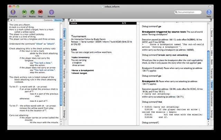Select left panel Source side tab
221x140 pixels.
click(x=65, y=33)
